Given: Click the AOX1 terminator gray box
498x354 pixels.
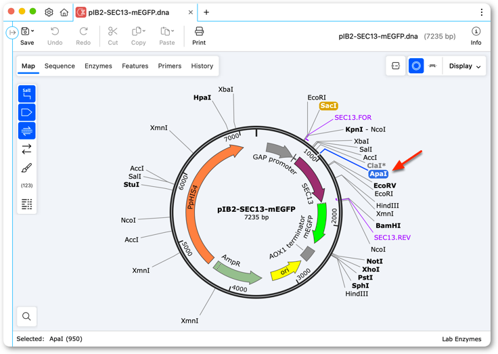Looking at the screenshot, I should 307,253.
